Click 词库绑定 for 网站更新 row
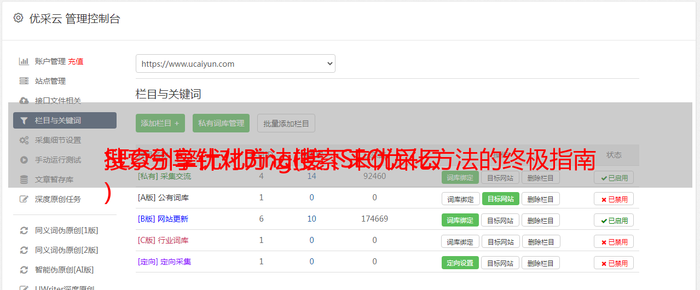Viewport: 700px width, 290px height. [460, 221]
